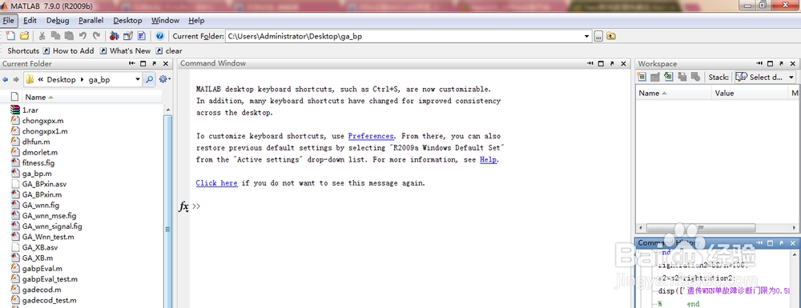Undock the Current Folder panel
This screenshot has width=801, height=308.
155,64
